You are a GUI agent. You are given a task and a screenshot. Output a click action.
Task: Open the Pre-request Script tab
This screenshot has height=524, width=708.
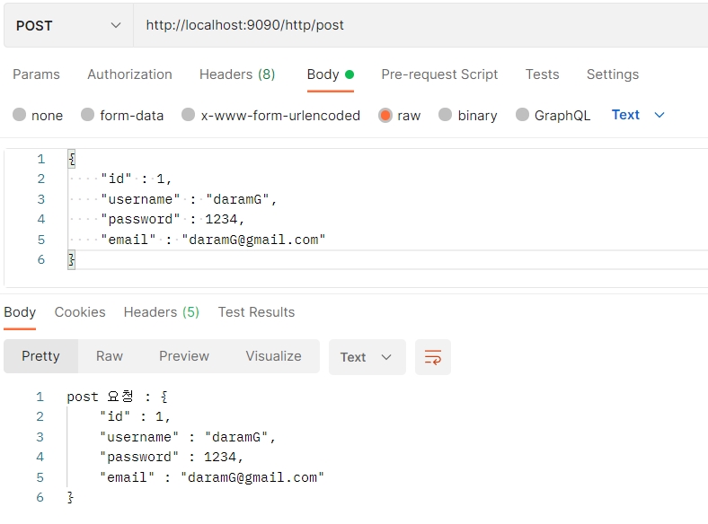pyautogui.click(x=439, y=74)
